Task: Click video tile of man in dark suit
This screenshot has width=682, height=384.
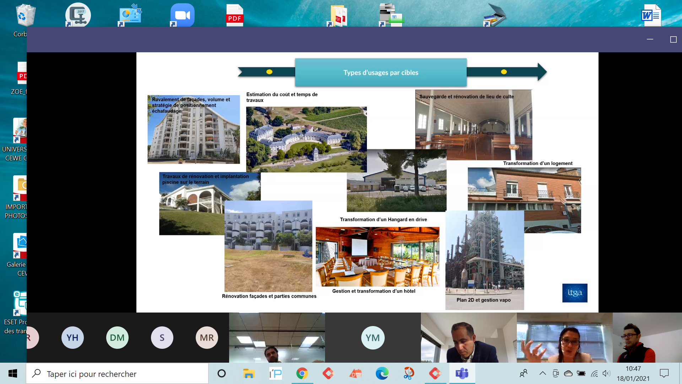Action: tap(469, 337)
